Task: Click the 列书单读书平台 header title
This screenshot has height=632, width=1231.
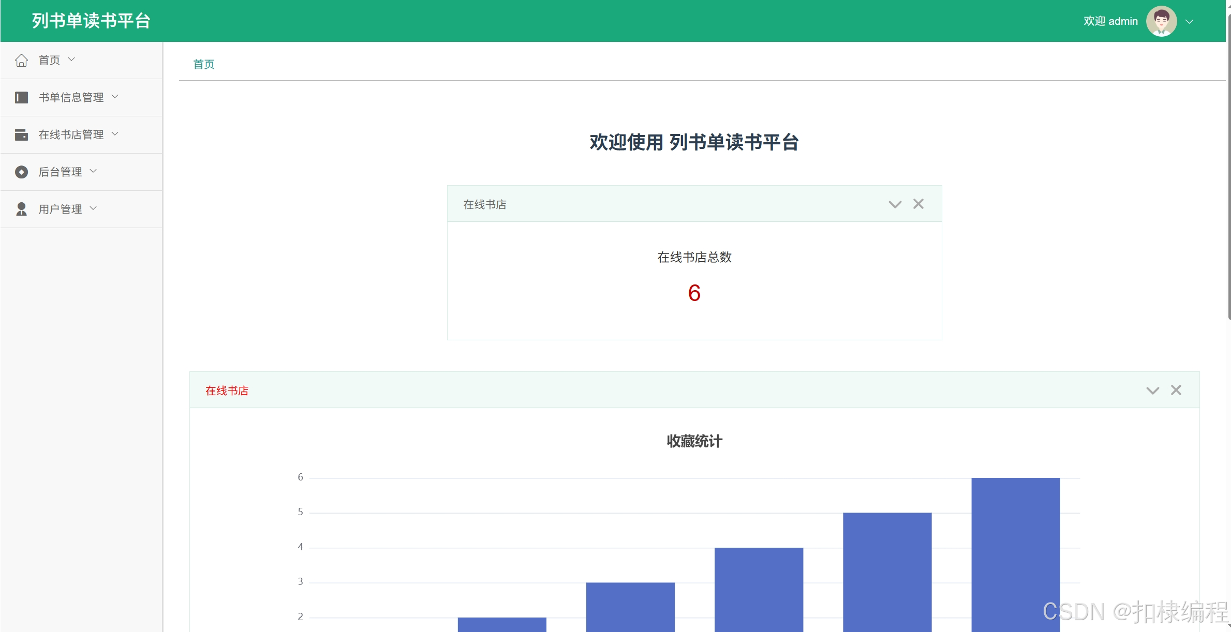Action: pos(91,21)
